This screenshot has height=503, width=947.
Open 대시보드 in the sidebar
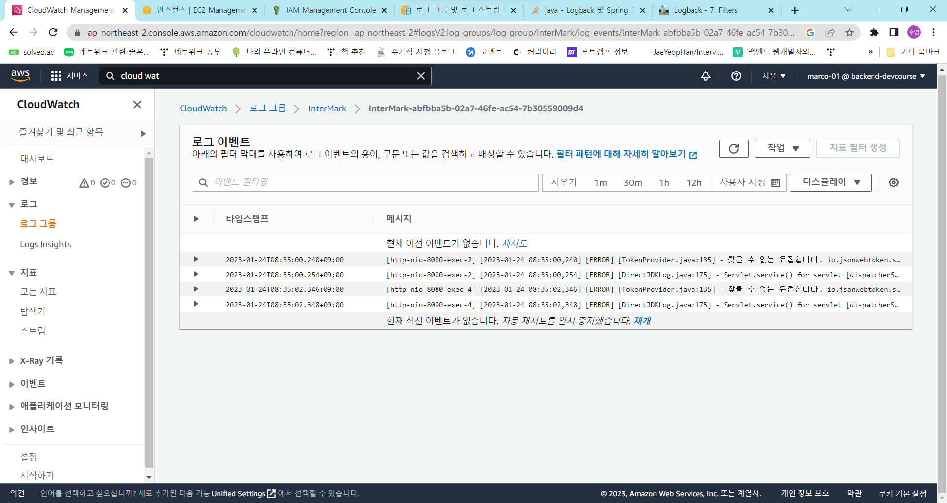(37, 159)
